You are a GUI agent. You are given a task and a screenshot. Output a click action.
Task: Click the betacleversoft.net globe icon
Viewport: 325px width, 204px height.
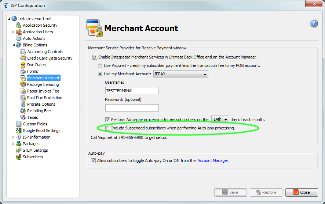[x=14, y=19]
